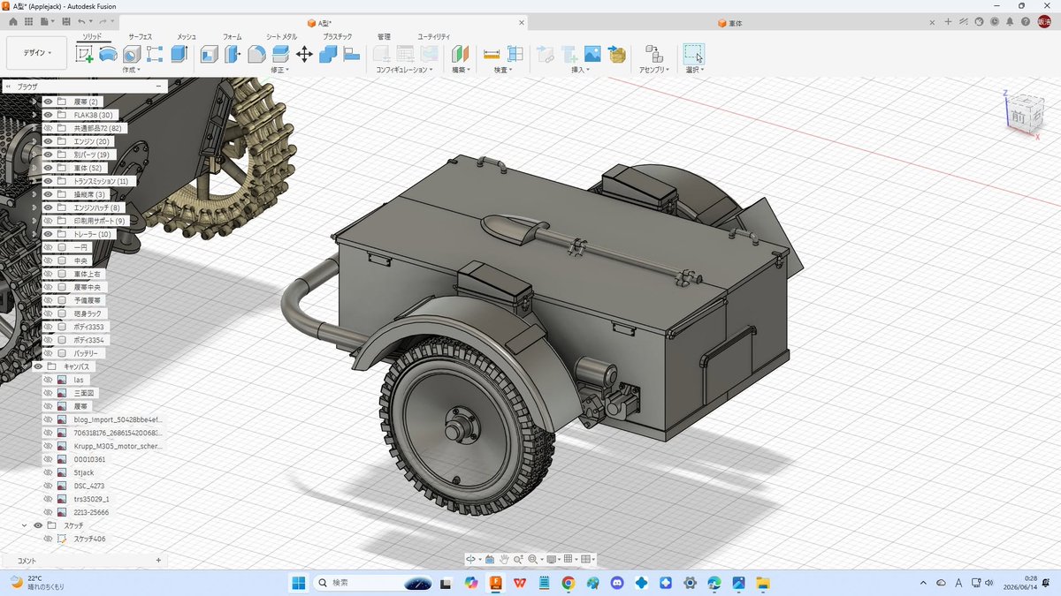The width and height of the screenshot is (1061, 596).
Task: Open the Data Panel grid icon
Action: point(29,21)
